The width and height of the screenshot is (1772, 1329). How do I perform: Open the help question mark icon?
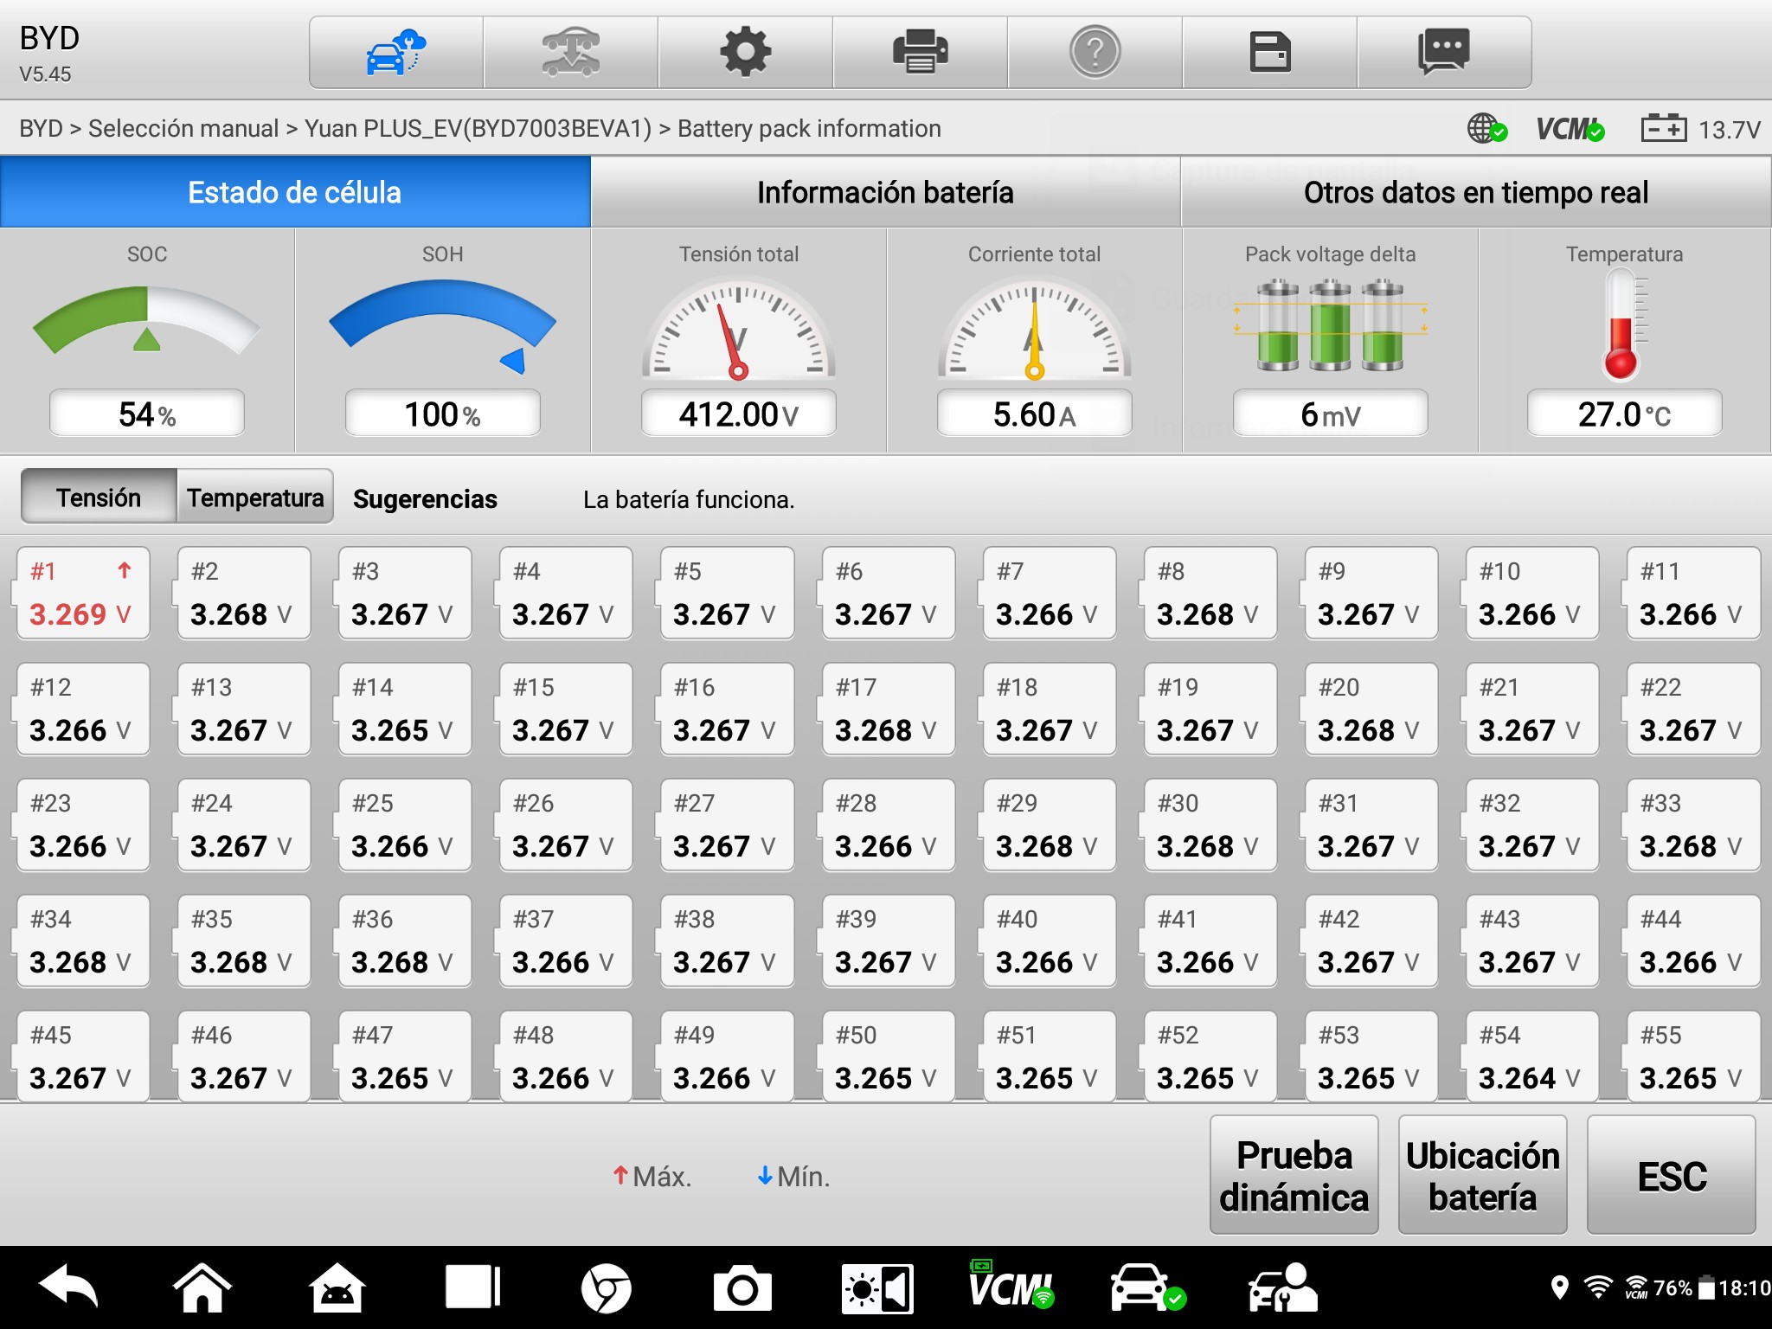[1095, 53]
